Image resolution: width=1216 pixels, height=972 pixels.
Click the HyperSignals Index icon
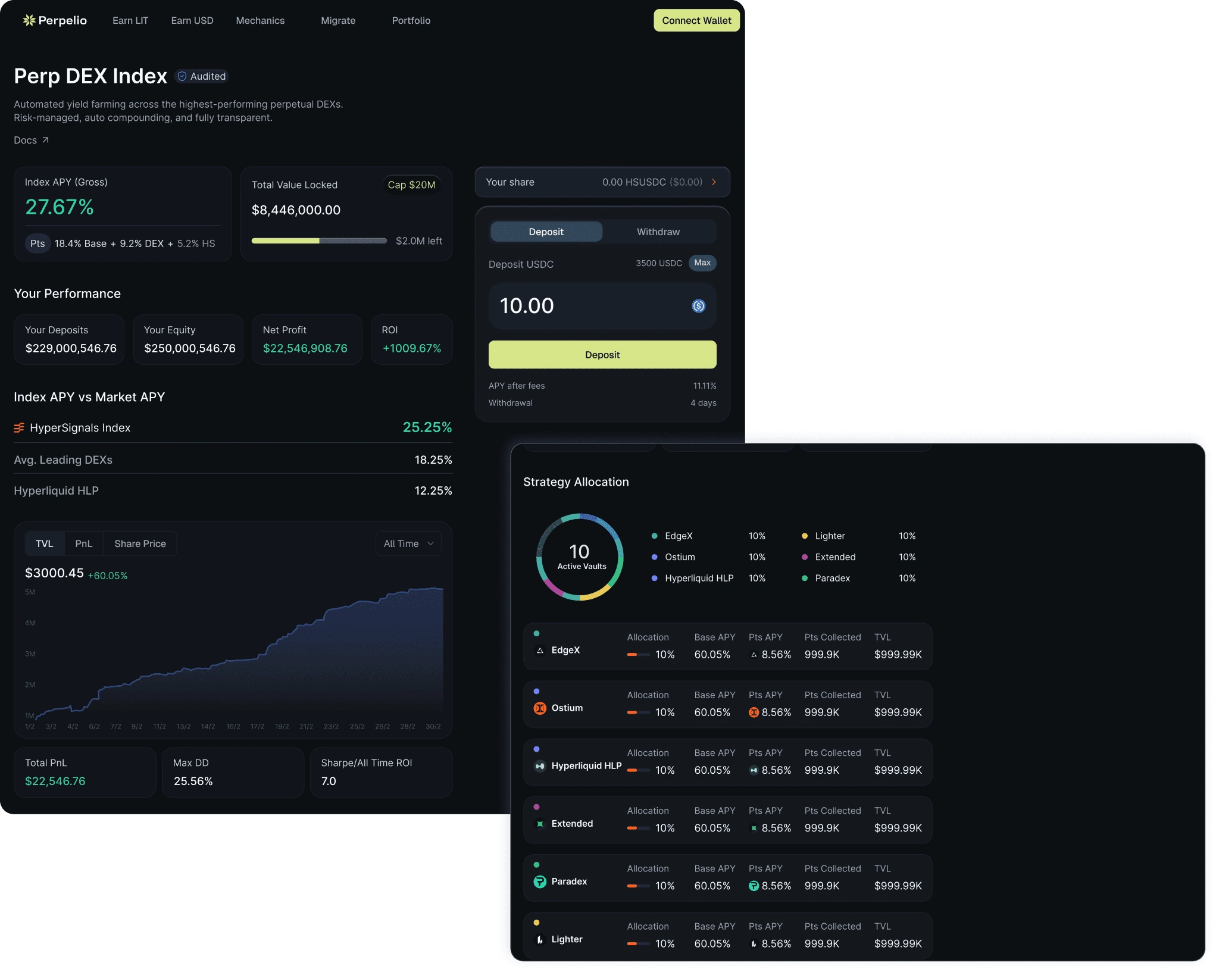tap(19, 428)
